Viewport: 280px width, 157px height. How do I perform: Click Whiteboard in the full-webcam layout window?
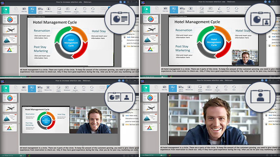point(208,88)
